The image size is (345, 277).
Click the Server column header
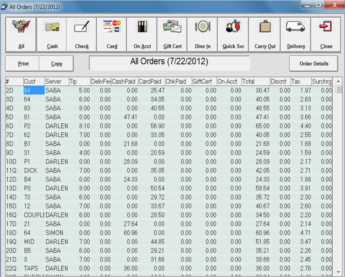(57, 82)
